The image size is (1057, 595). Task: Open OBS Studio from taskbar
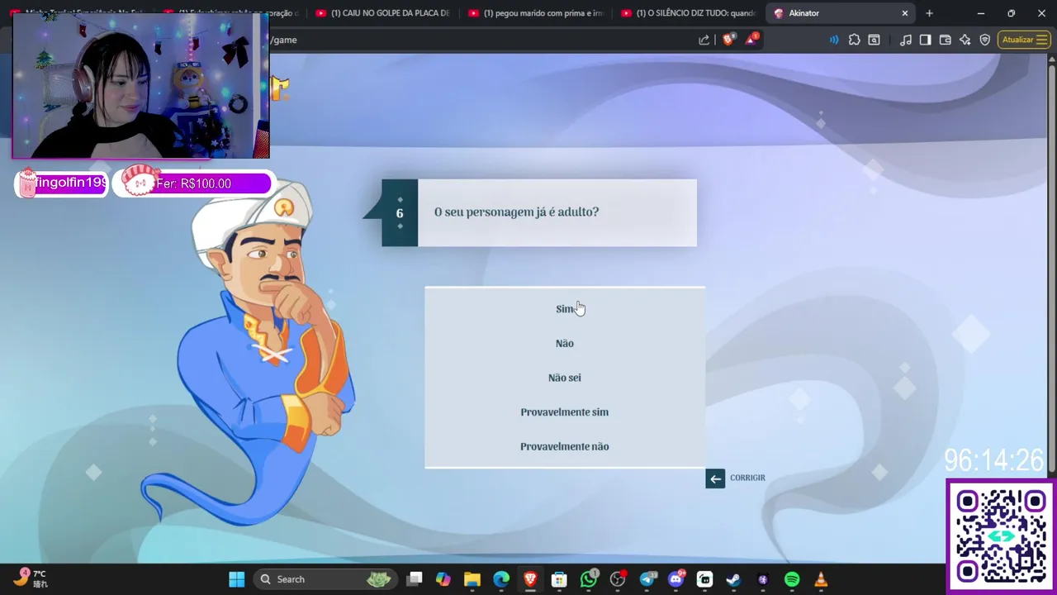(618, 579)
